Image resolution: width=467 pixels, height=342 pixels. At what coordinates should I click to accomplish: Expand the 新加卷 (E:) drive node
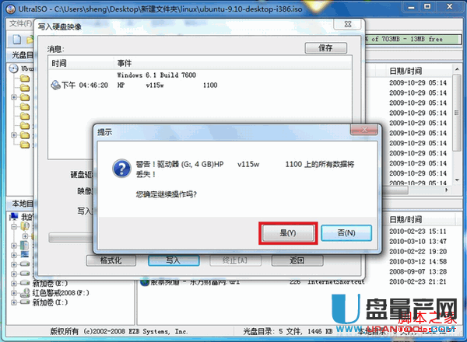coord(14,283)
